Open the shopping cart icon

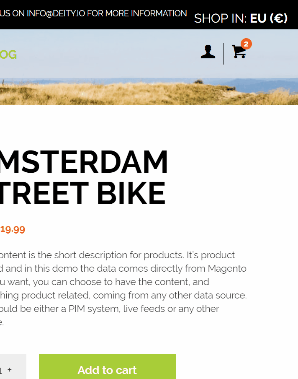(x=239, y=52)
